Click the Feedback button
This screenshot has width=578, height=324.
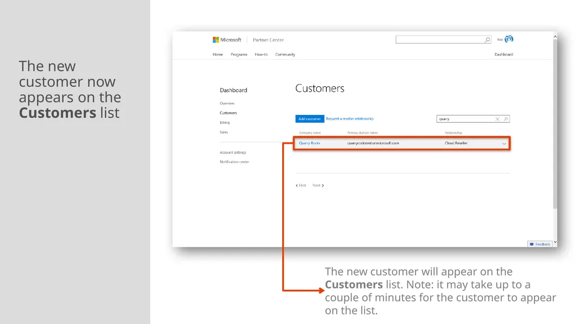pos(540,244)
